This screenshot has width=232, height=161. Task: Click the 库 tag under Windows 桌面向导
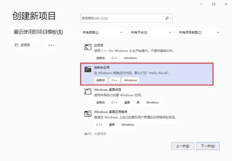pyautogui.click(x=138, y=102)
